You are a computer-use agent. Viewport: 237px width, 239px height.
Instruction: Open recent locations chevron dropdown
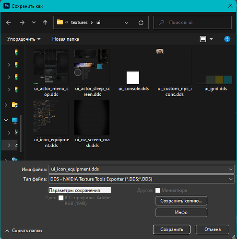pos(34,23)
